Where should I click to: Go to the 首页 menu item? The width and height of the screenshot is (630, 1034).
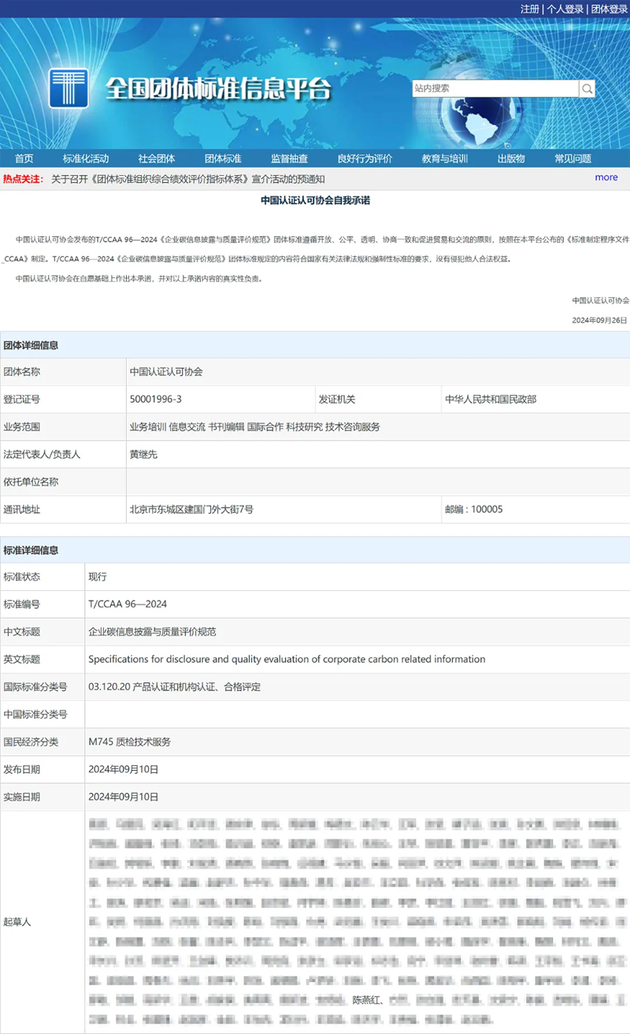tap(24, 158)
